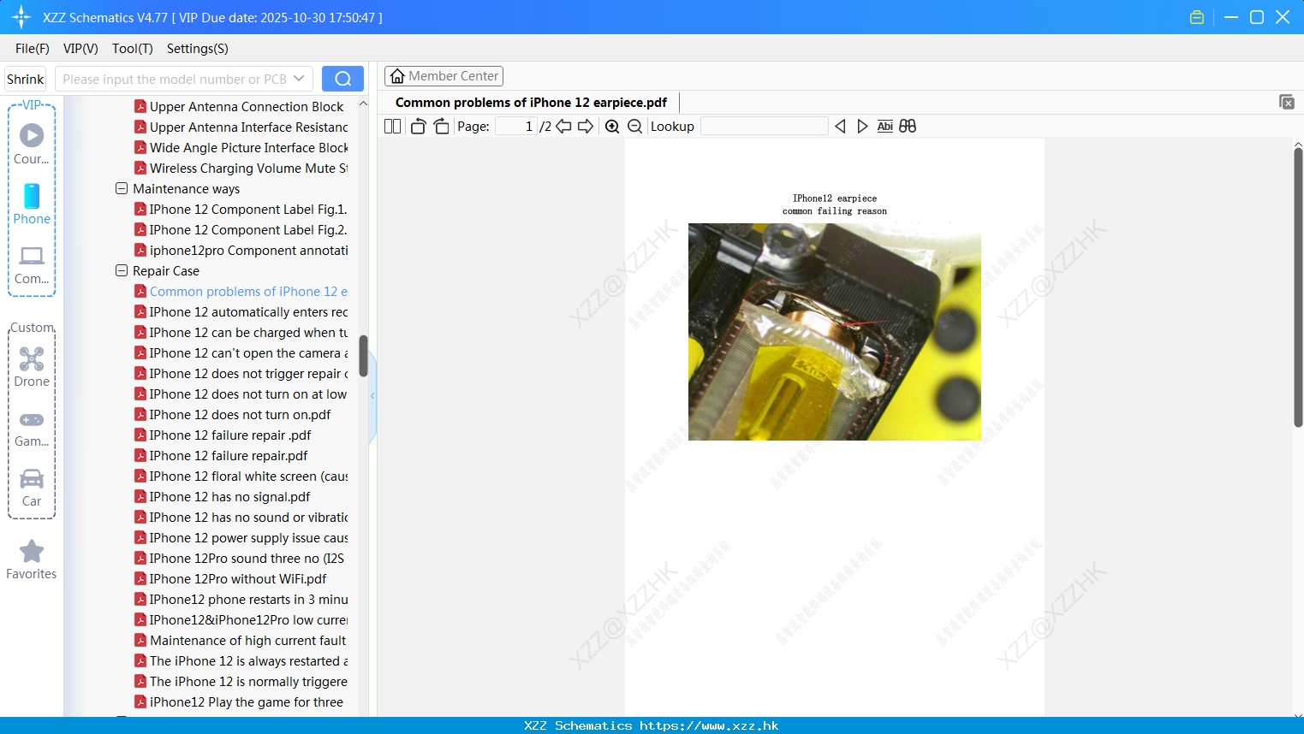Toggle match case Abi option
1304x734 pixels.
885,127
